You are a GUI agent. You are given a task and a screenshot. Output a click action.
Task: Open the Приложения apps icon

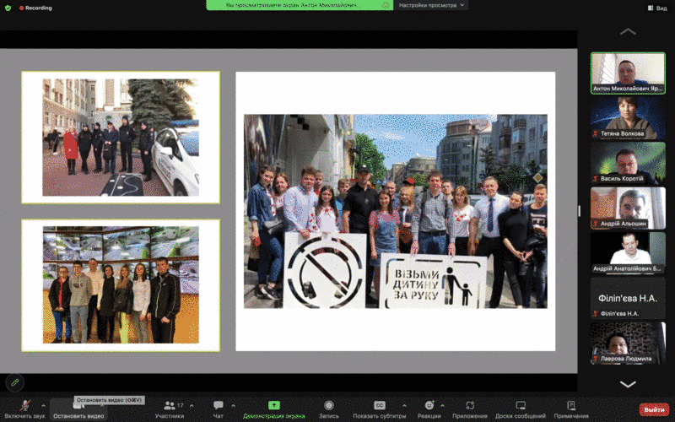(x=470, y=405)
